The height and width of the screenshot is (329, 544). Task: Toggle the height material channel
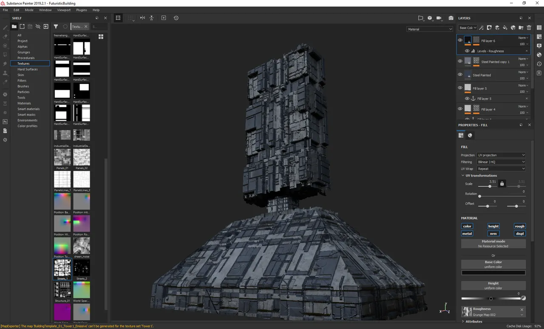493,226
